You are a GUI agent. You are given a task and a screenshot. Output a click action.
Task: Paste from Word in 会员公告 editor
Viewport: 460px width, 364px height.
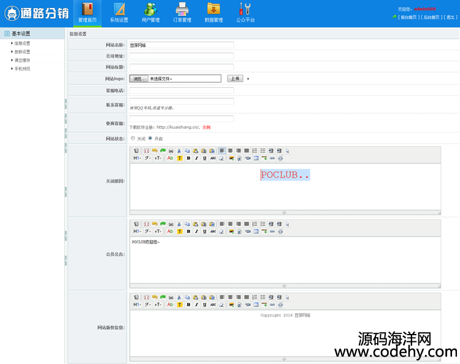click(x=212, y=224)
